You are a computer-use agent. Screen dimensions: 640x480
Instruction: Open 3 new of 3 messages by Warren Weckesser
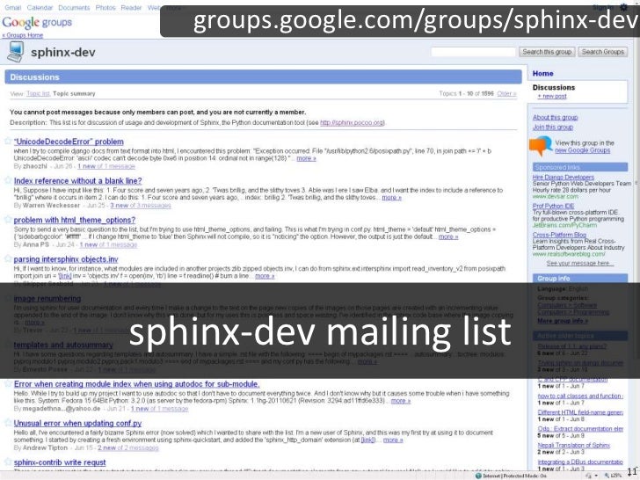click(141, 206)
